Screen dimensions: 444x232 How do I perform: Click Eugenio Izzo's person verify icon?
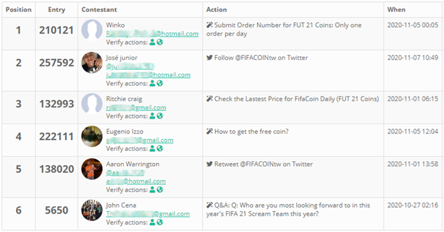(152, 148)
